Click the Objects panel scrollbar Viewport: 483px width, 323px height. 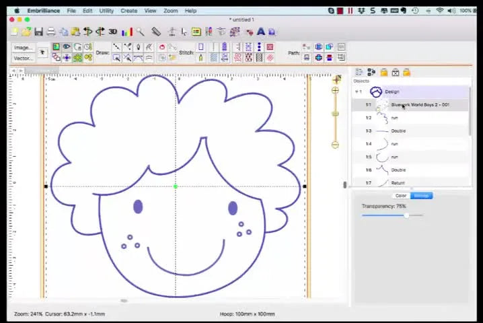coord(470,111)
